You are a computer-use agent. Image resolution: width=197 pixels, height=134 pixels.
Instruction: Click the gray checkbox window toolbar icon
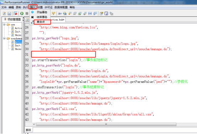click(75, 13)
